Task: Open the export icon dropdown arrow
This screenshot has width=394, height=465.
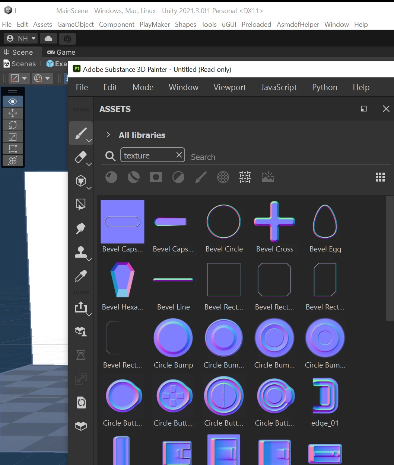Action: [x=89, y=315]
